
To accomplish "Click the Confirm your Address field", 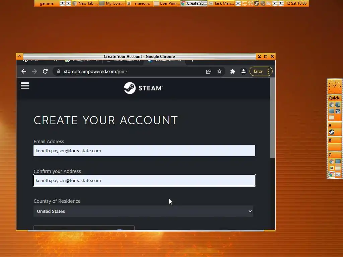I will click(144, 180).
